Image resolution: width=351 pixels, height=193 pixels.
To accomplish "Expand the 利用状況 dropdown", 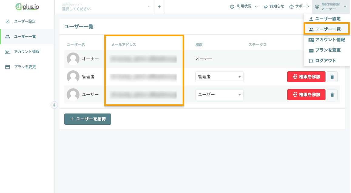I will [x=244, y=6].
